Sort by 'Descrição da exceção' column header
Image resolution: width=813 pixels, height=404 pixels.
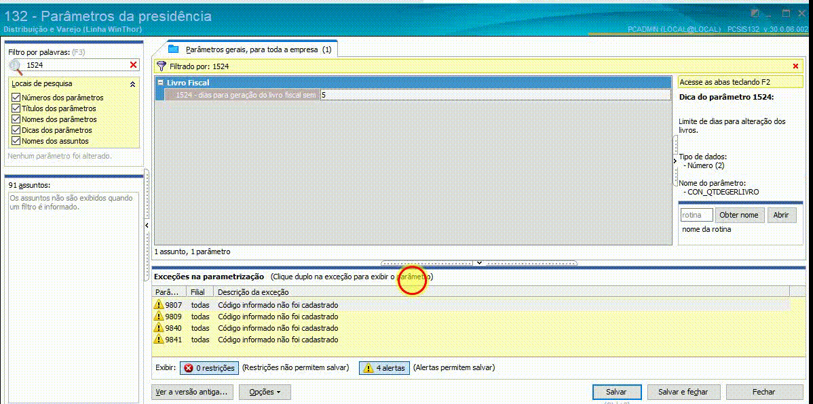[502, 292]
